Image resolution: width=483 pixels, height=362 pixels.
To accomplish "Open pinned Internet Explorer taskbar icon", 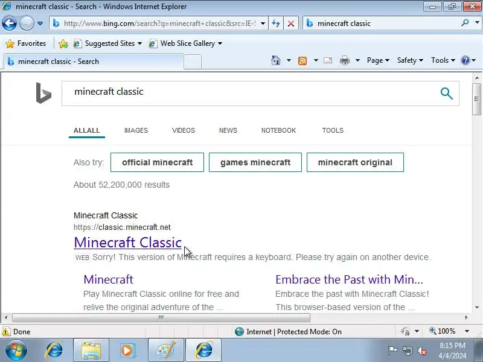I will click(54, 350).
